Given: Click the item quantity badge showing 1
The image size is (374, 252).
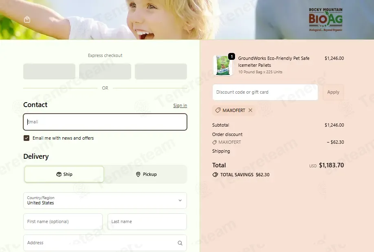Looking at the screenshot, I should [x=231, y=57].
